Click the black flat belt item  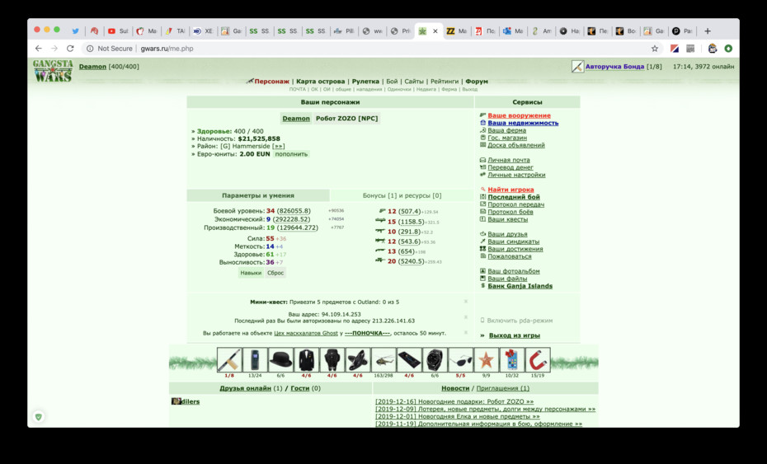pos(409,360)
